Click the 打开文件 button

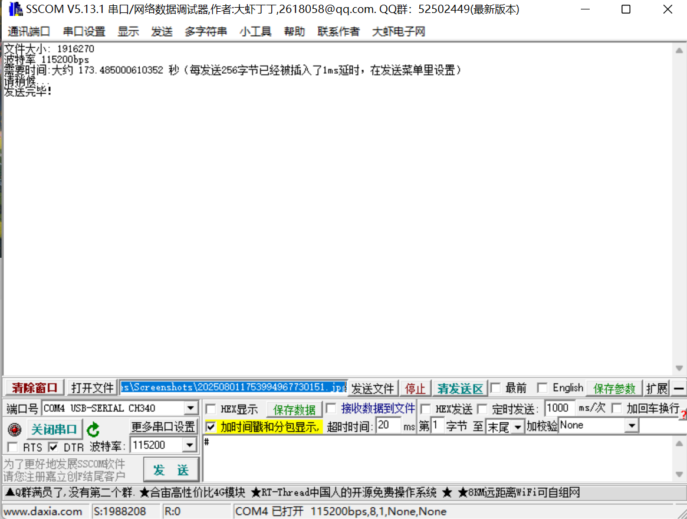[92, 388]
